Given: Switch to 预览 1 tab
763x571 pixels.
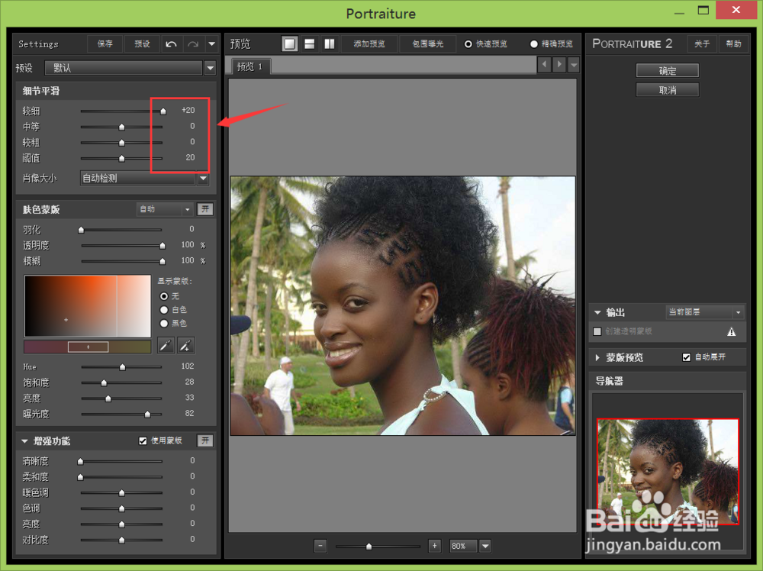Looking at the screenshot, I should (250, 66).
